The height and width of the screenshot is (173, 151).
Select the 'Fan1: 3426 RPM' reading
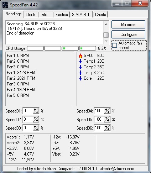click(21, 73)
